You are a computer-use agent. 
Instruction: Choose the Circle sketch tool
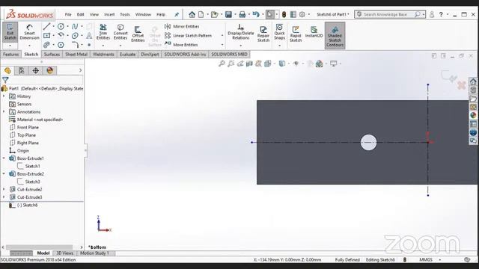(61, 27)
